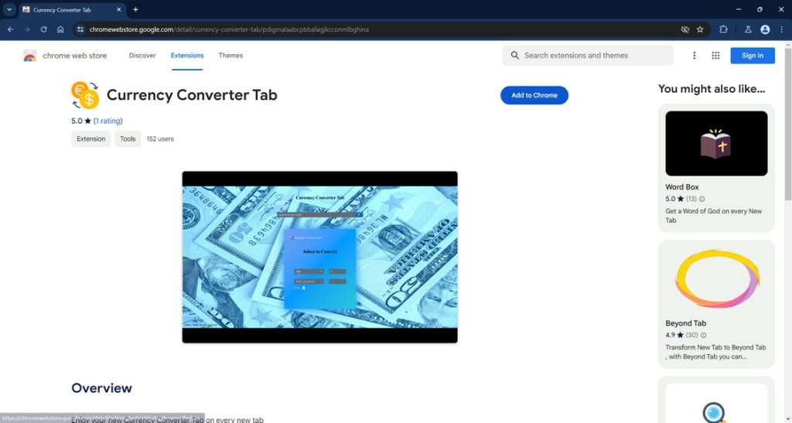Image resolution: width=792 pixels, height=423 pixels.
Task: Open the Currency Converter screenshot preview
Action: pyautogui.click(x=319, y=257)
